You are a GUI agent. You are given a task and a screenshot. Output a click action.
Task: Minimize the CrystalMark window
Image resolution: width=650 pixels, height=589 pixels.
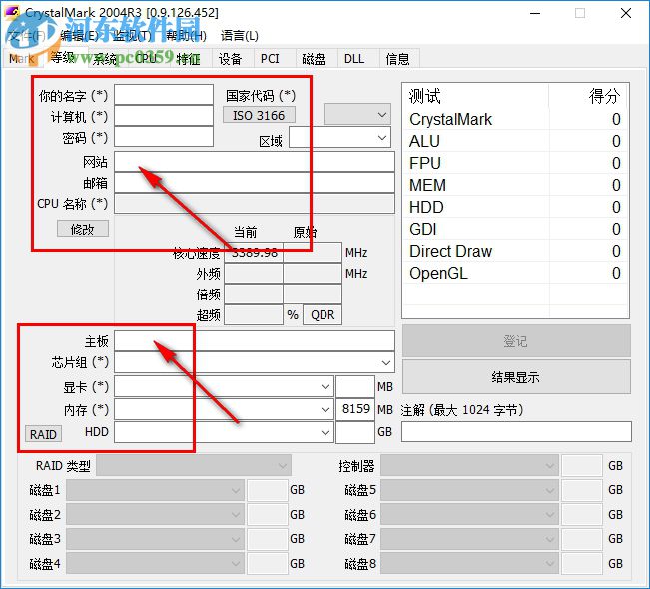(x=535, y=13)
